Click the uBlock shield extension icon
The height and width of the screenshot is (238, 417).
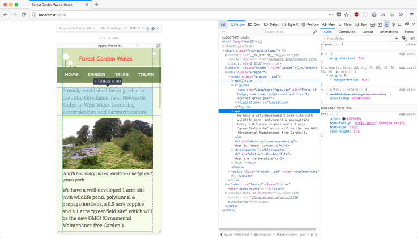tap(356, 15)
